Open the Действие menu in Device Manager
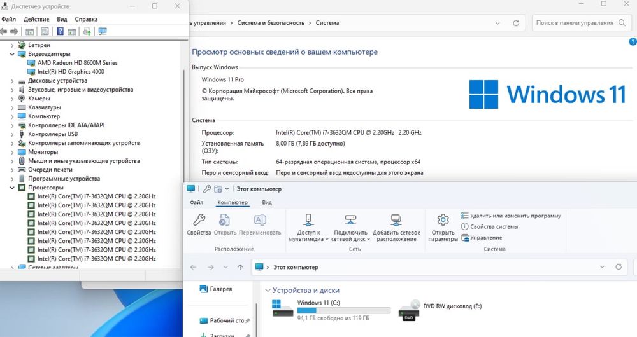The image size is (637, 337). 36,19
